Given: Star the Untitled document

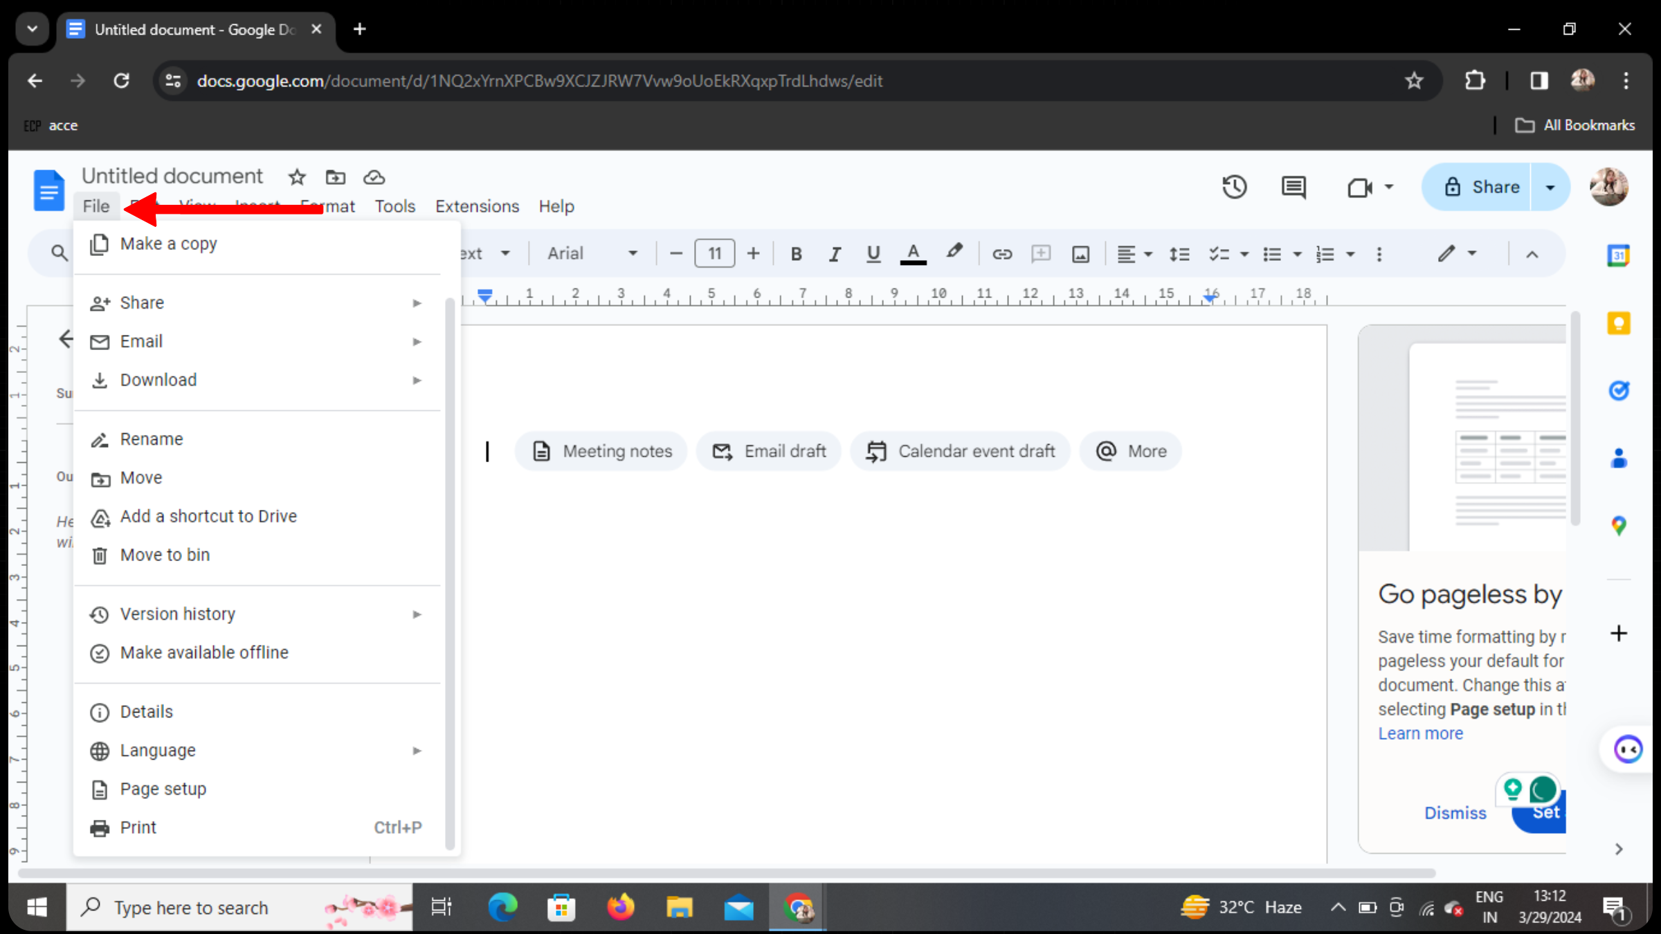Looking at the screenshot, I should pyautogui.click(x=297, y=178).
